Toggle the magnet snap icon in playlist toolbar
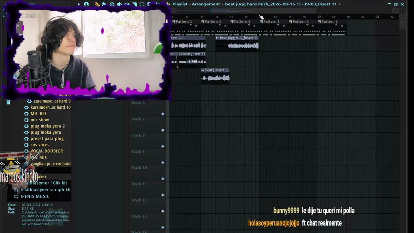This screenshot has width=414, height=233. pyautogui.click(x=86, y=4)
